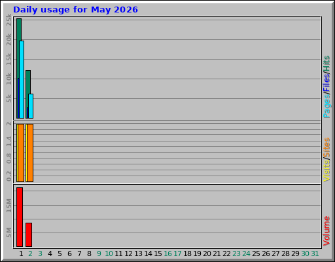Image resolution: width=335 pixels, height=262 pixels.
Task: Click day '7' on the x-axis
Action: click(x=79, y=253)
